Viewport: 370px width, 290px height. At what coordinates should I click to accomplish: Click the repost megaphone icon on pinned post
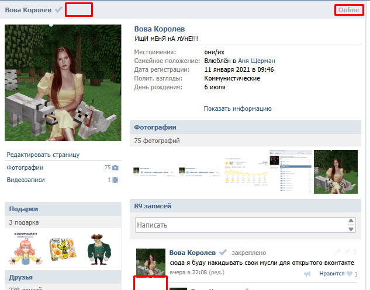point(307,274)
